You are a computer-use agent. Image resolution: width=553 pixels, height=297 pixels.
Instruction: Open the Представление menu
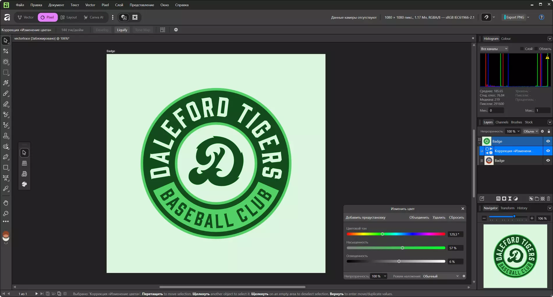click(x=142, y=5)
